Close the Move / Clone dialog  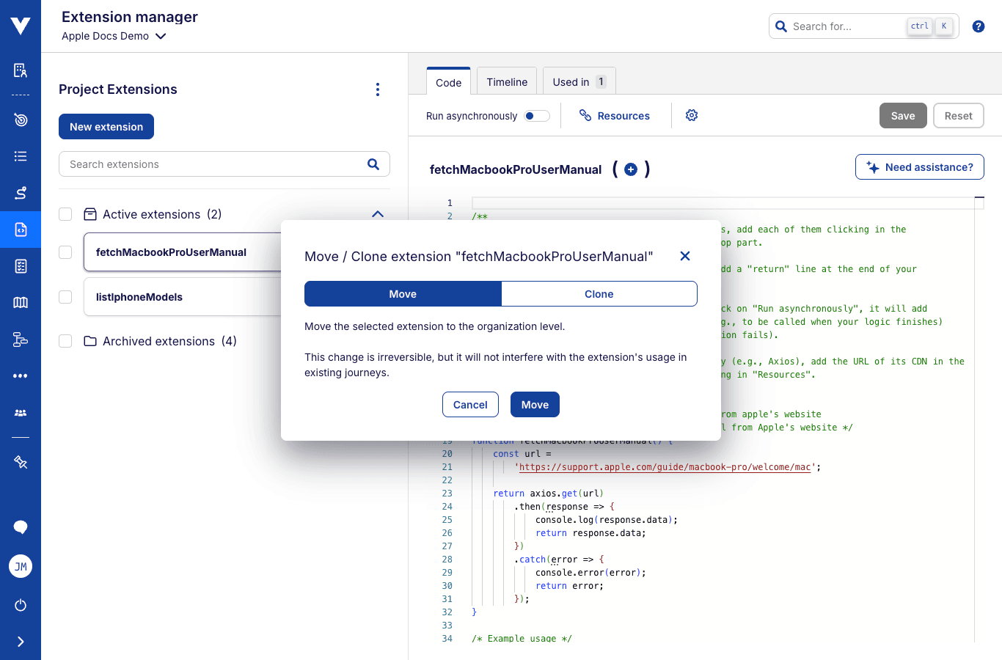point(684,256)
